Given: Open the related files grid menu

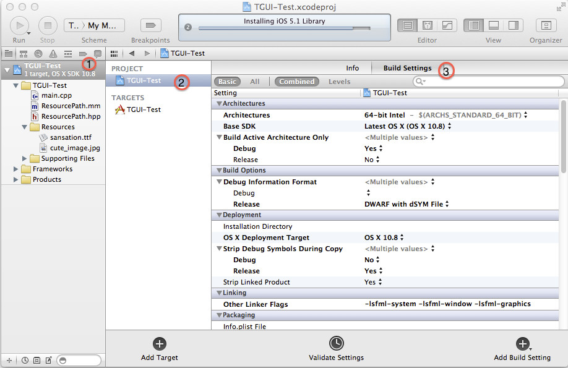Looking at the screenshot, I should click(114, 54).
